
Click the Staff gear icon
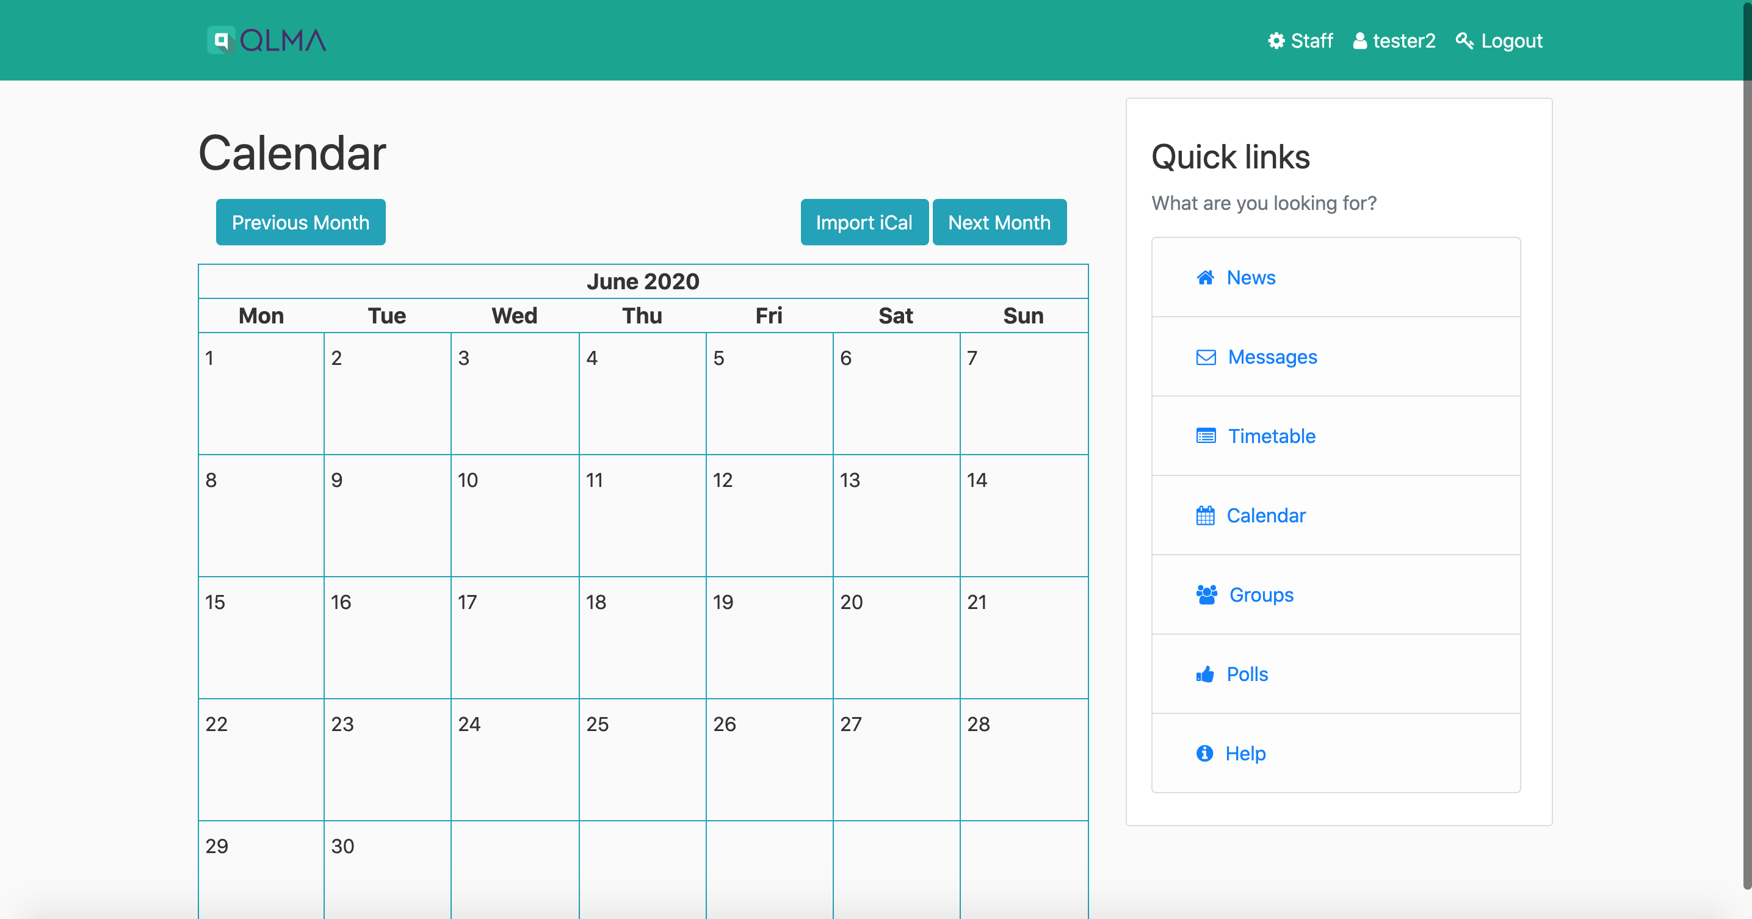[x=1276, y=41]
